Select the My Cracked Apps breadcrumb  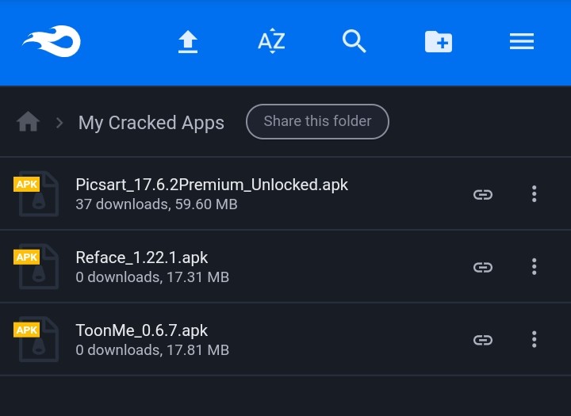pos(151,123)
